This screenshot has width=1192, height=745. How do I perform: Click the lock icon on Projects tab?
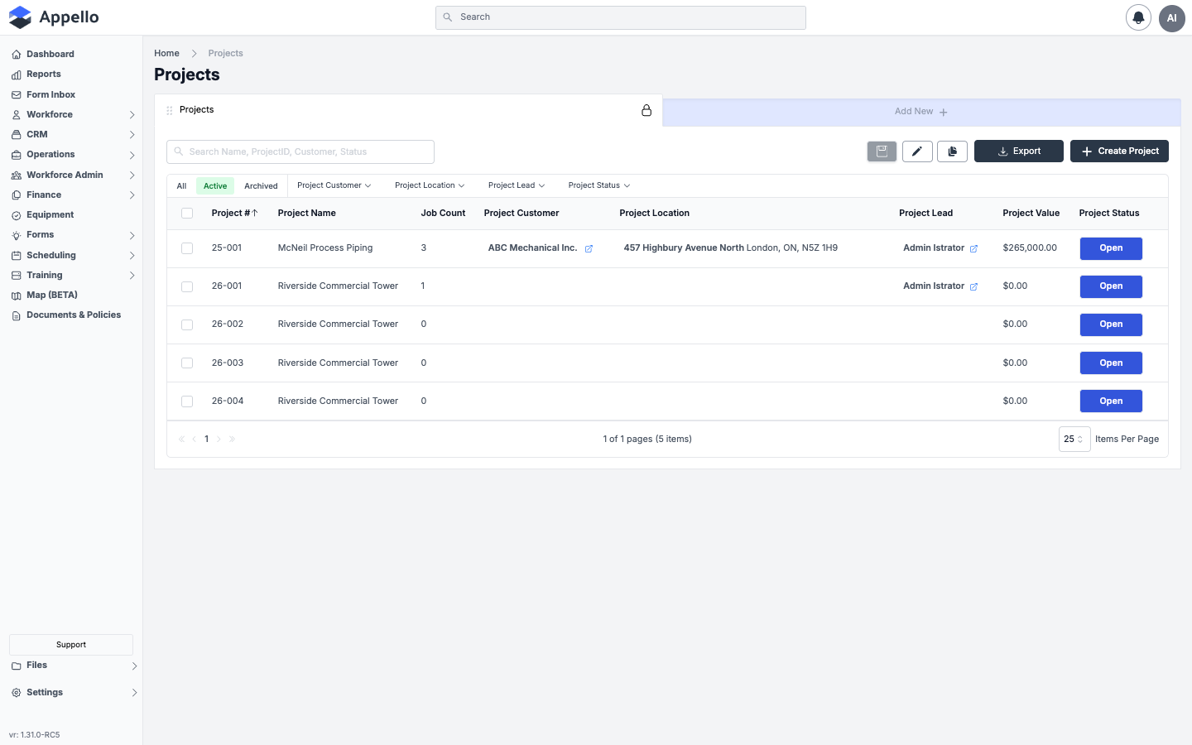click(646, 110)
